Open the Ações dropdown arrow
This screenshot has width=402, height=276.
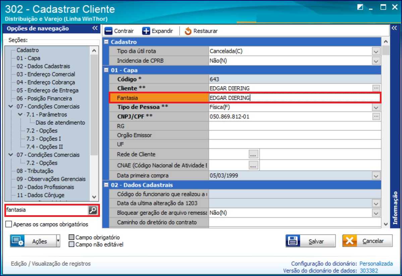tap(58, 241)
